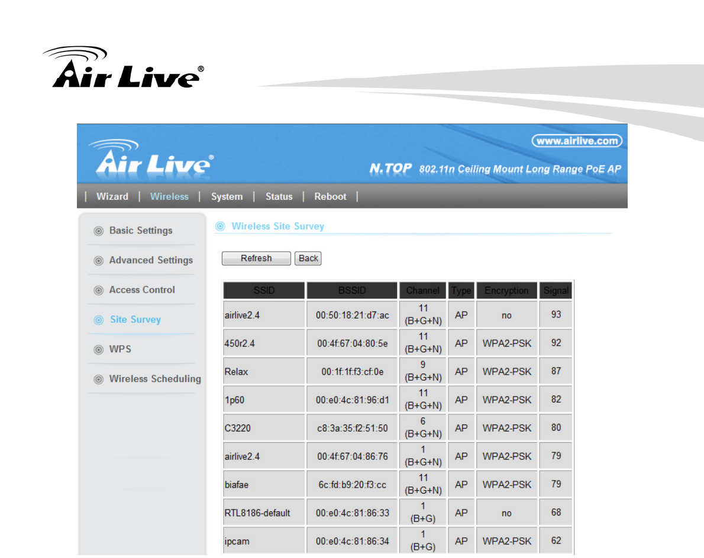Screen dimensions: 704x558
Task: Click the SSID column header
Action: click(264, 290)
